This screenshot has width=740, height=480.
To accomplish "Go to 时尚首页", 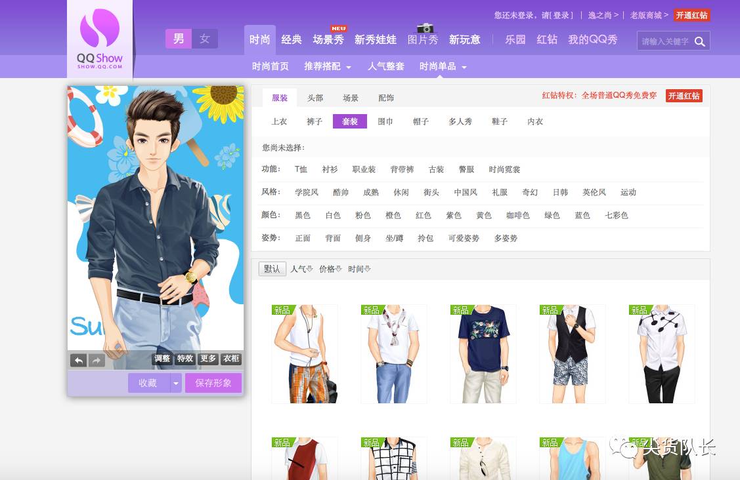I will [x=270, y=66].
